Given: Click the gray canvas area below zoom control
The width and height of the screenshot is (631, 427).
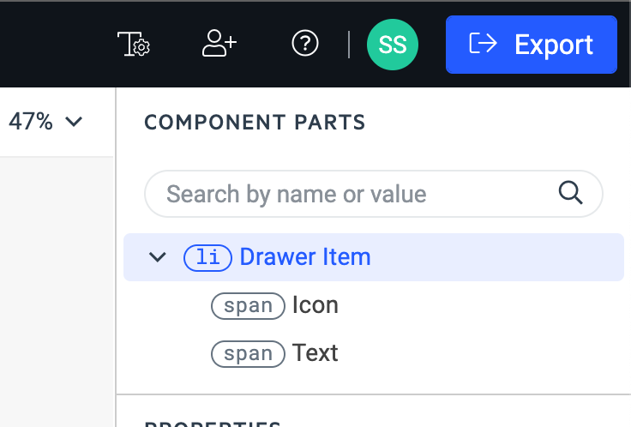Looking at the screenshot, I should [57, 292].
